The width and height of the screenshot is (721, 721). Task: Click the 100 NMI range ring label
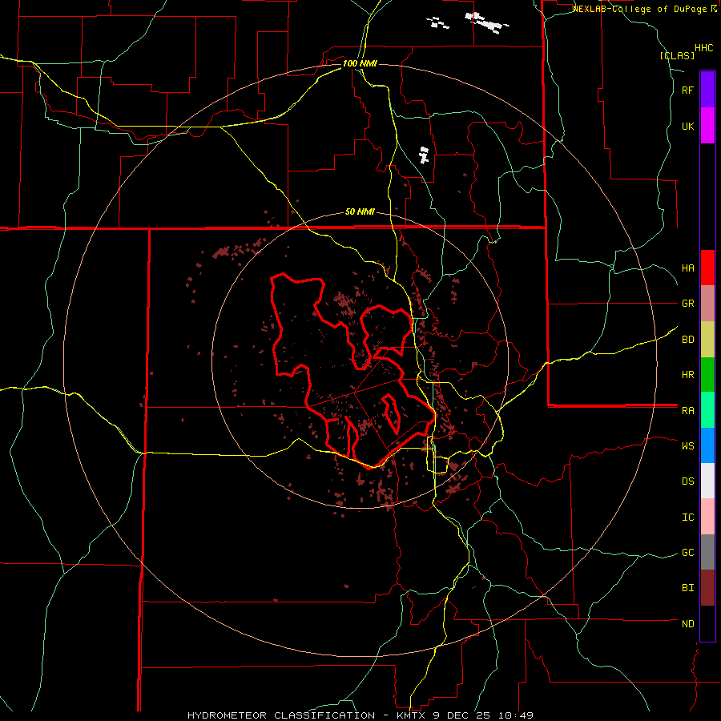tap(360, 63)
